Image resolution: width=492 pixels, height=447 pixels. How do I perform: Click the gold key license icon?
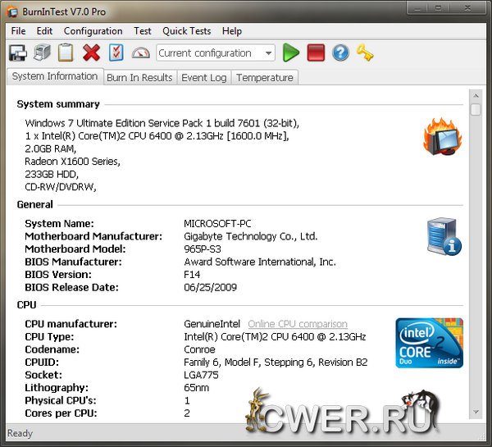(x=365, y=53)
